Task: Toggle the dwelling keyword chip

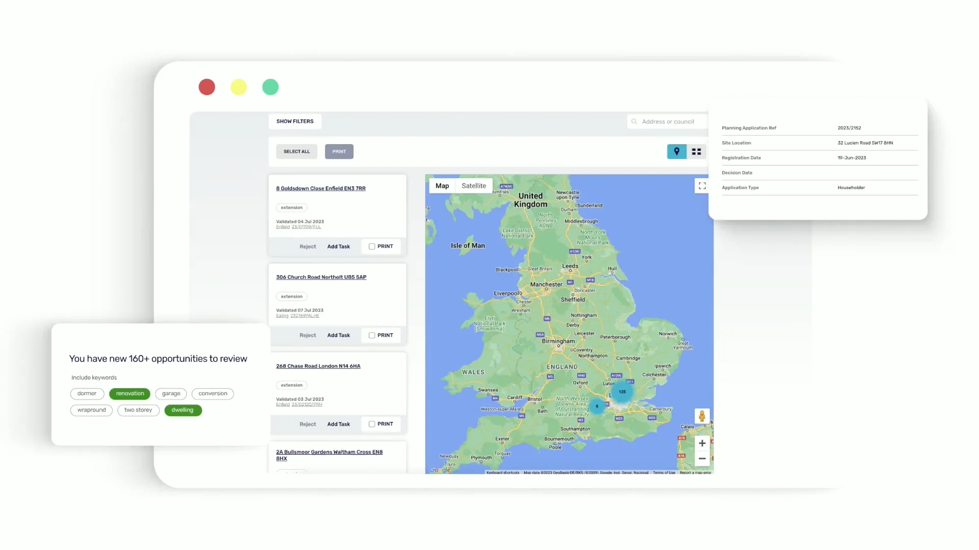Action: [183, 410]
